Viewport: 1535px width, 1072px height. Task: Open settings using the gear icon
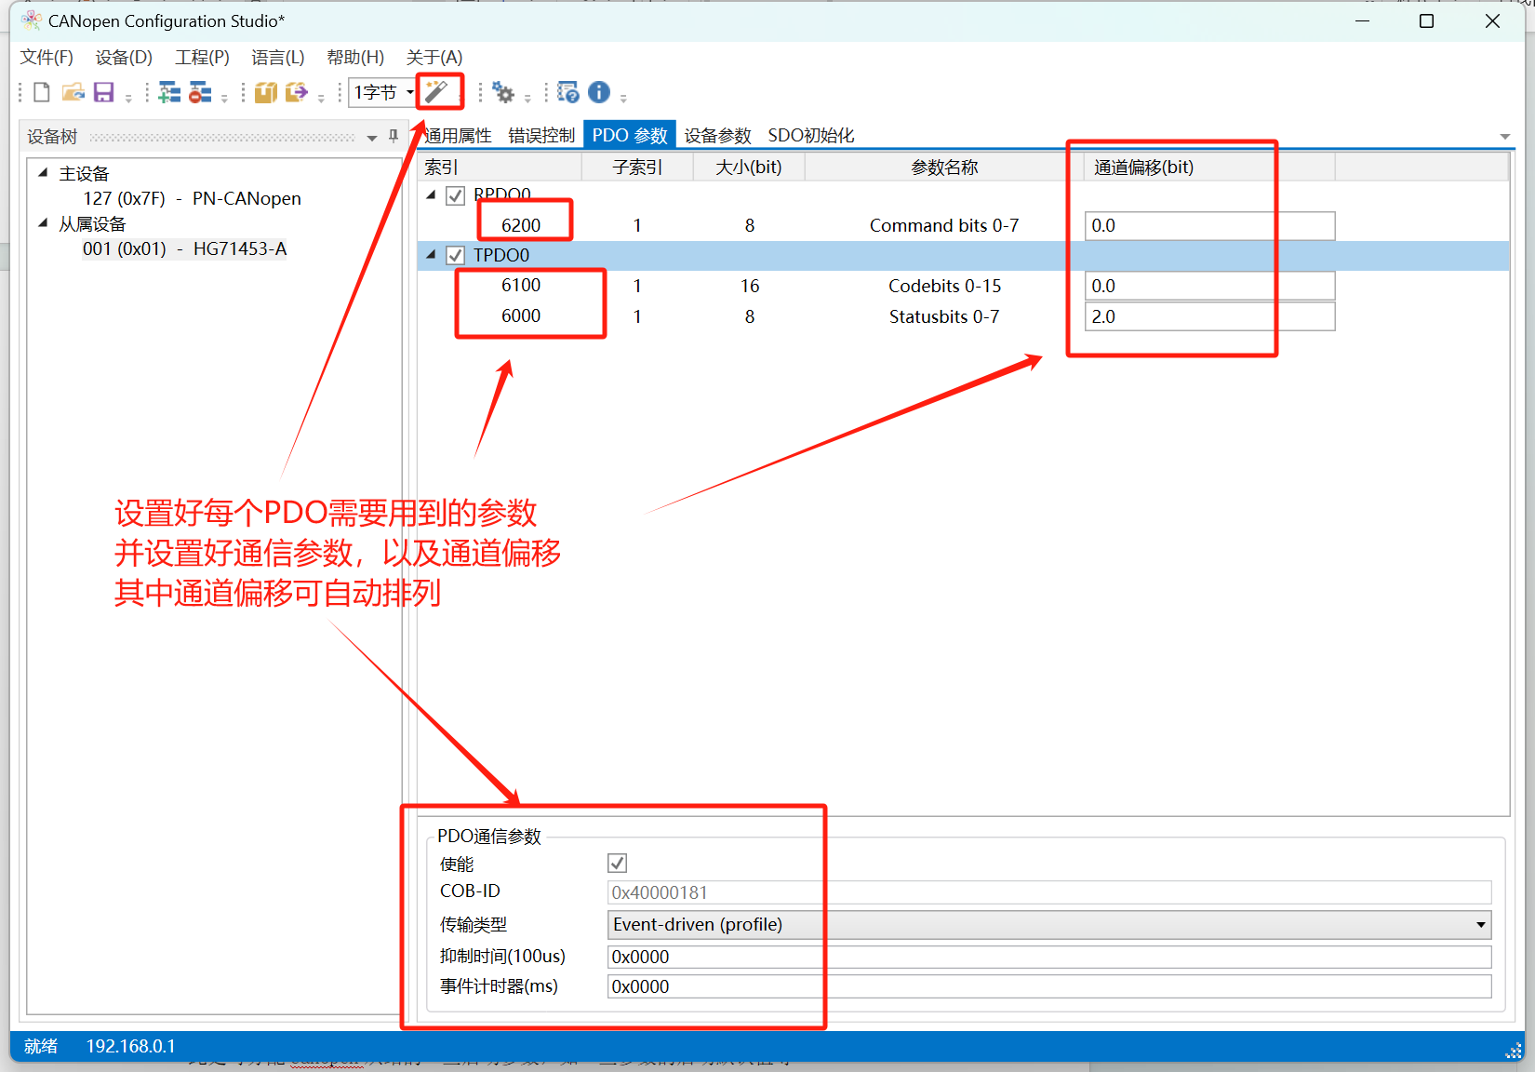point(503,92)
